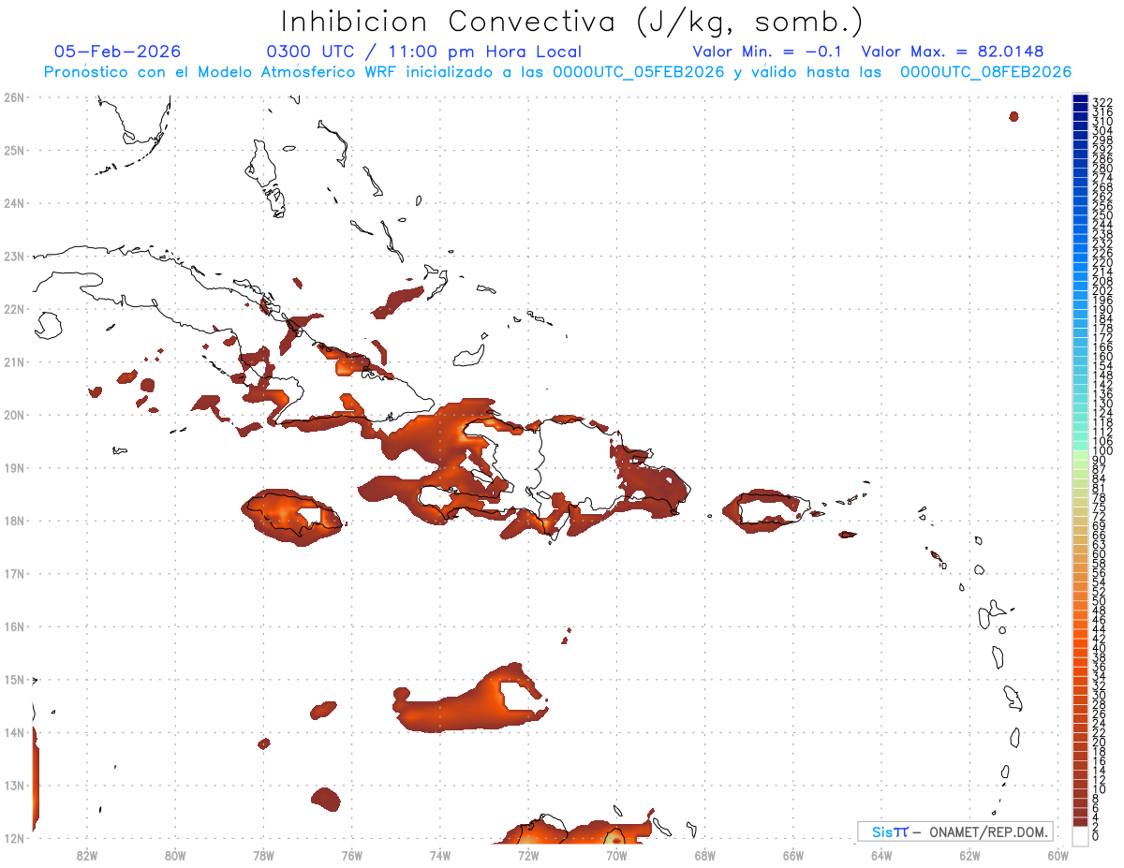1124x868 pixels.
Task: Click the "78W" longitude label
Action: (x=263, y=855)
